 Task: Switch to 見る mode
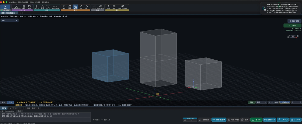click(x=4, y=102)
